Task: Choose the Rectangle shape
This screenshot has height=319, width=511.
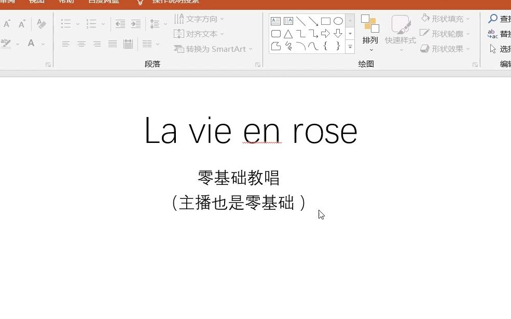Action: coord(326,21)
